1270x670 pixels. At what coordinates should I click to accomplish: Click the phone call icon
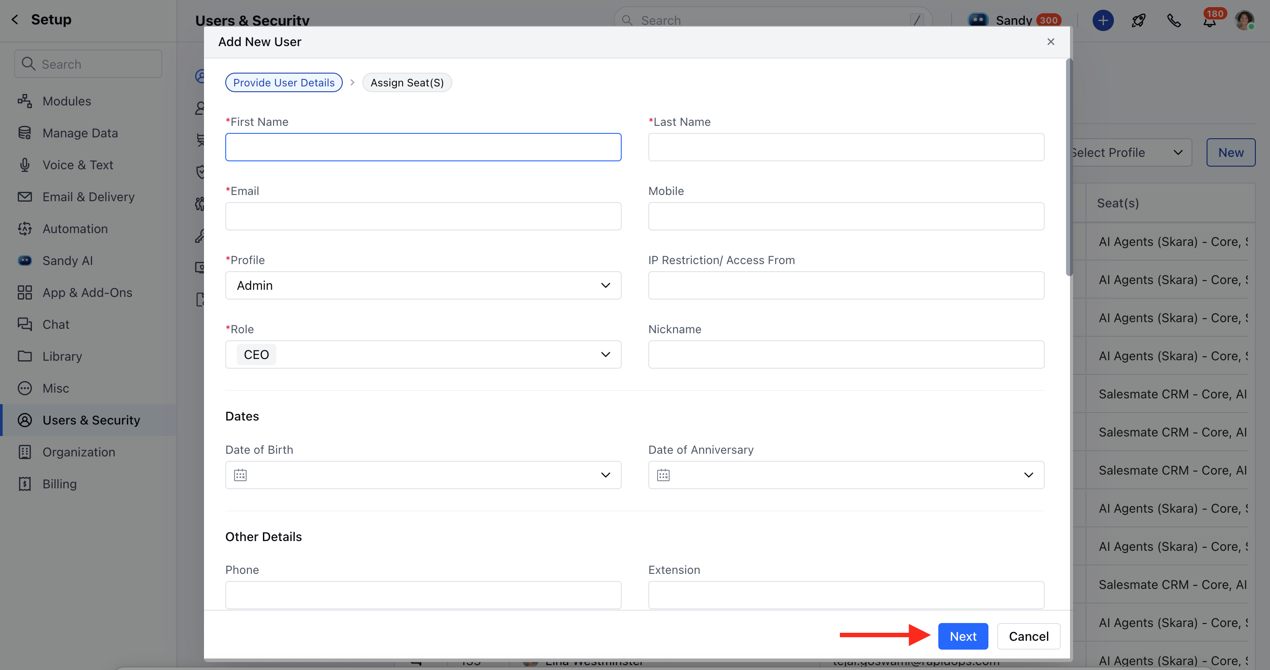[x=1174, y=20]
